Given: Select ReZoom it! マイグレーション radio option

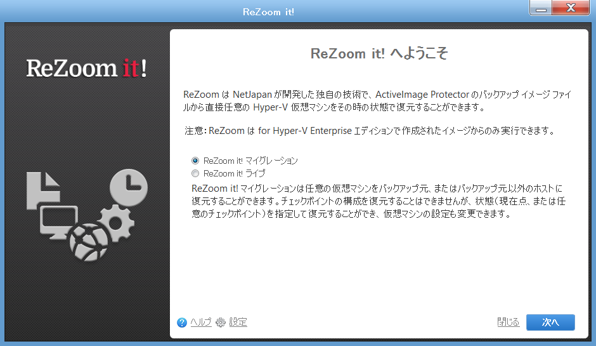Looking at the screenshot, I should tap(195, 161).
